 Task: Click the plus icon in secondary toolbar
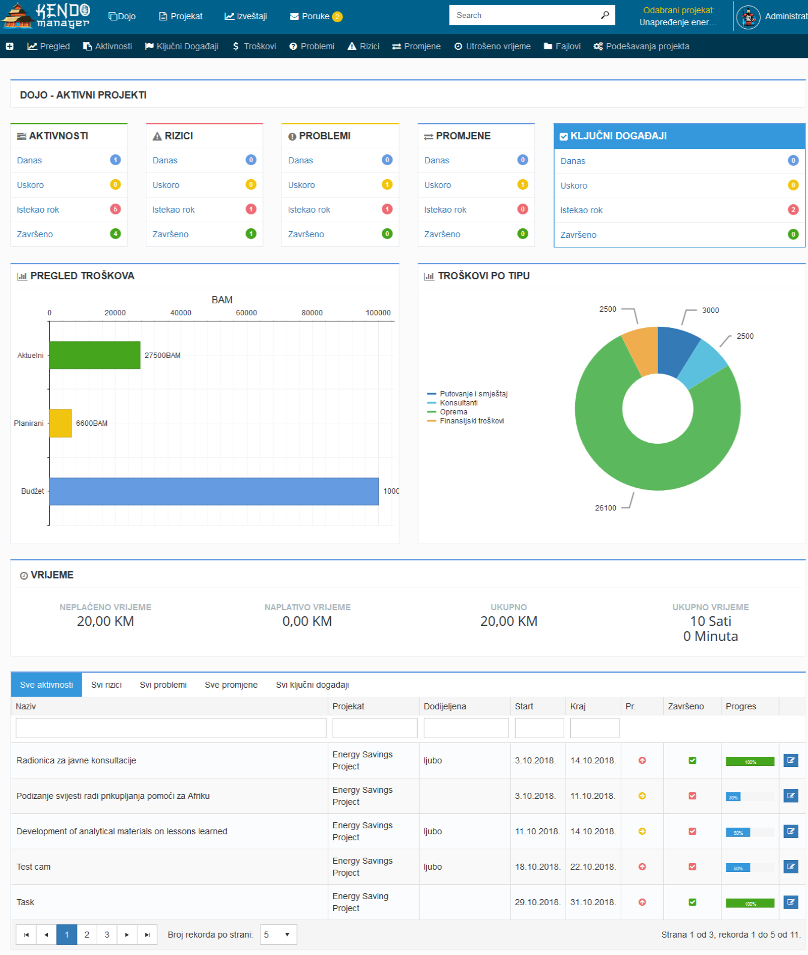click(10, 46)
